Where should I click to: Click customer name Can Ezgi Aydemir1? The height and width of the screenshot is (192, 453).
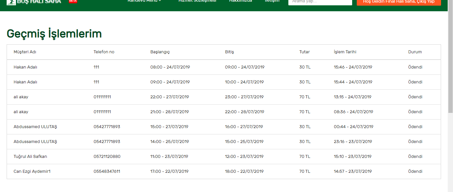[x=32, y=171]
